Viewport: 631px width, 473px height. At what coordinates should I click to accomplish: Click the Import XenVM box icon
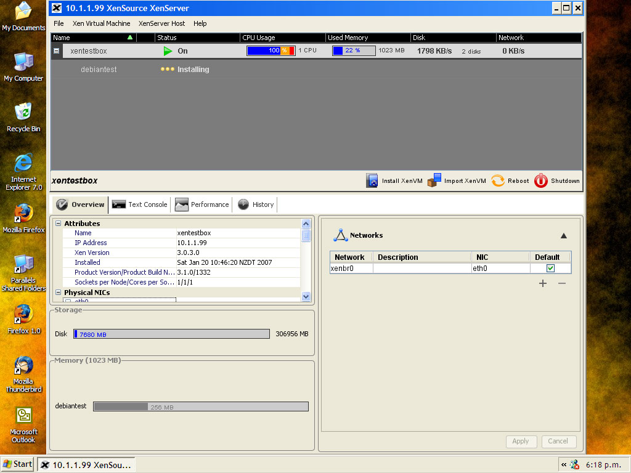(434, 180)
